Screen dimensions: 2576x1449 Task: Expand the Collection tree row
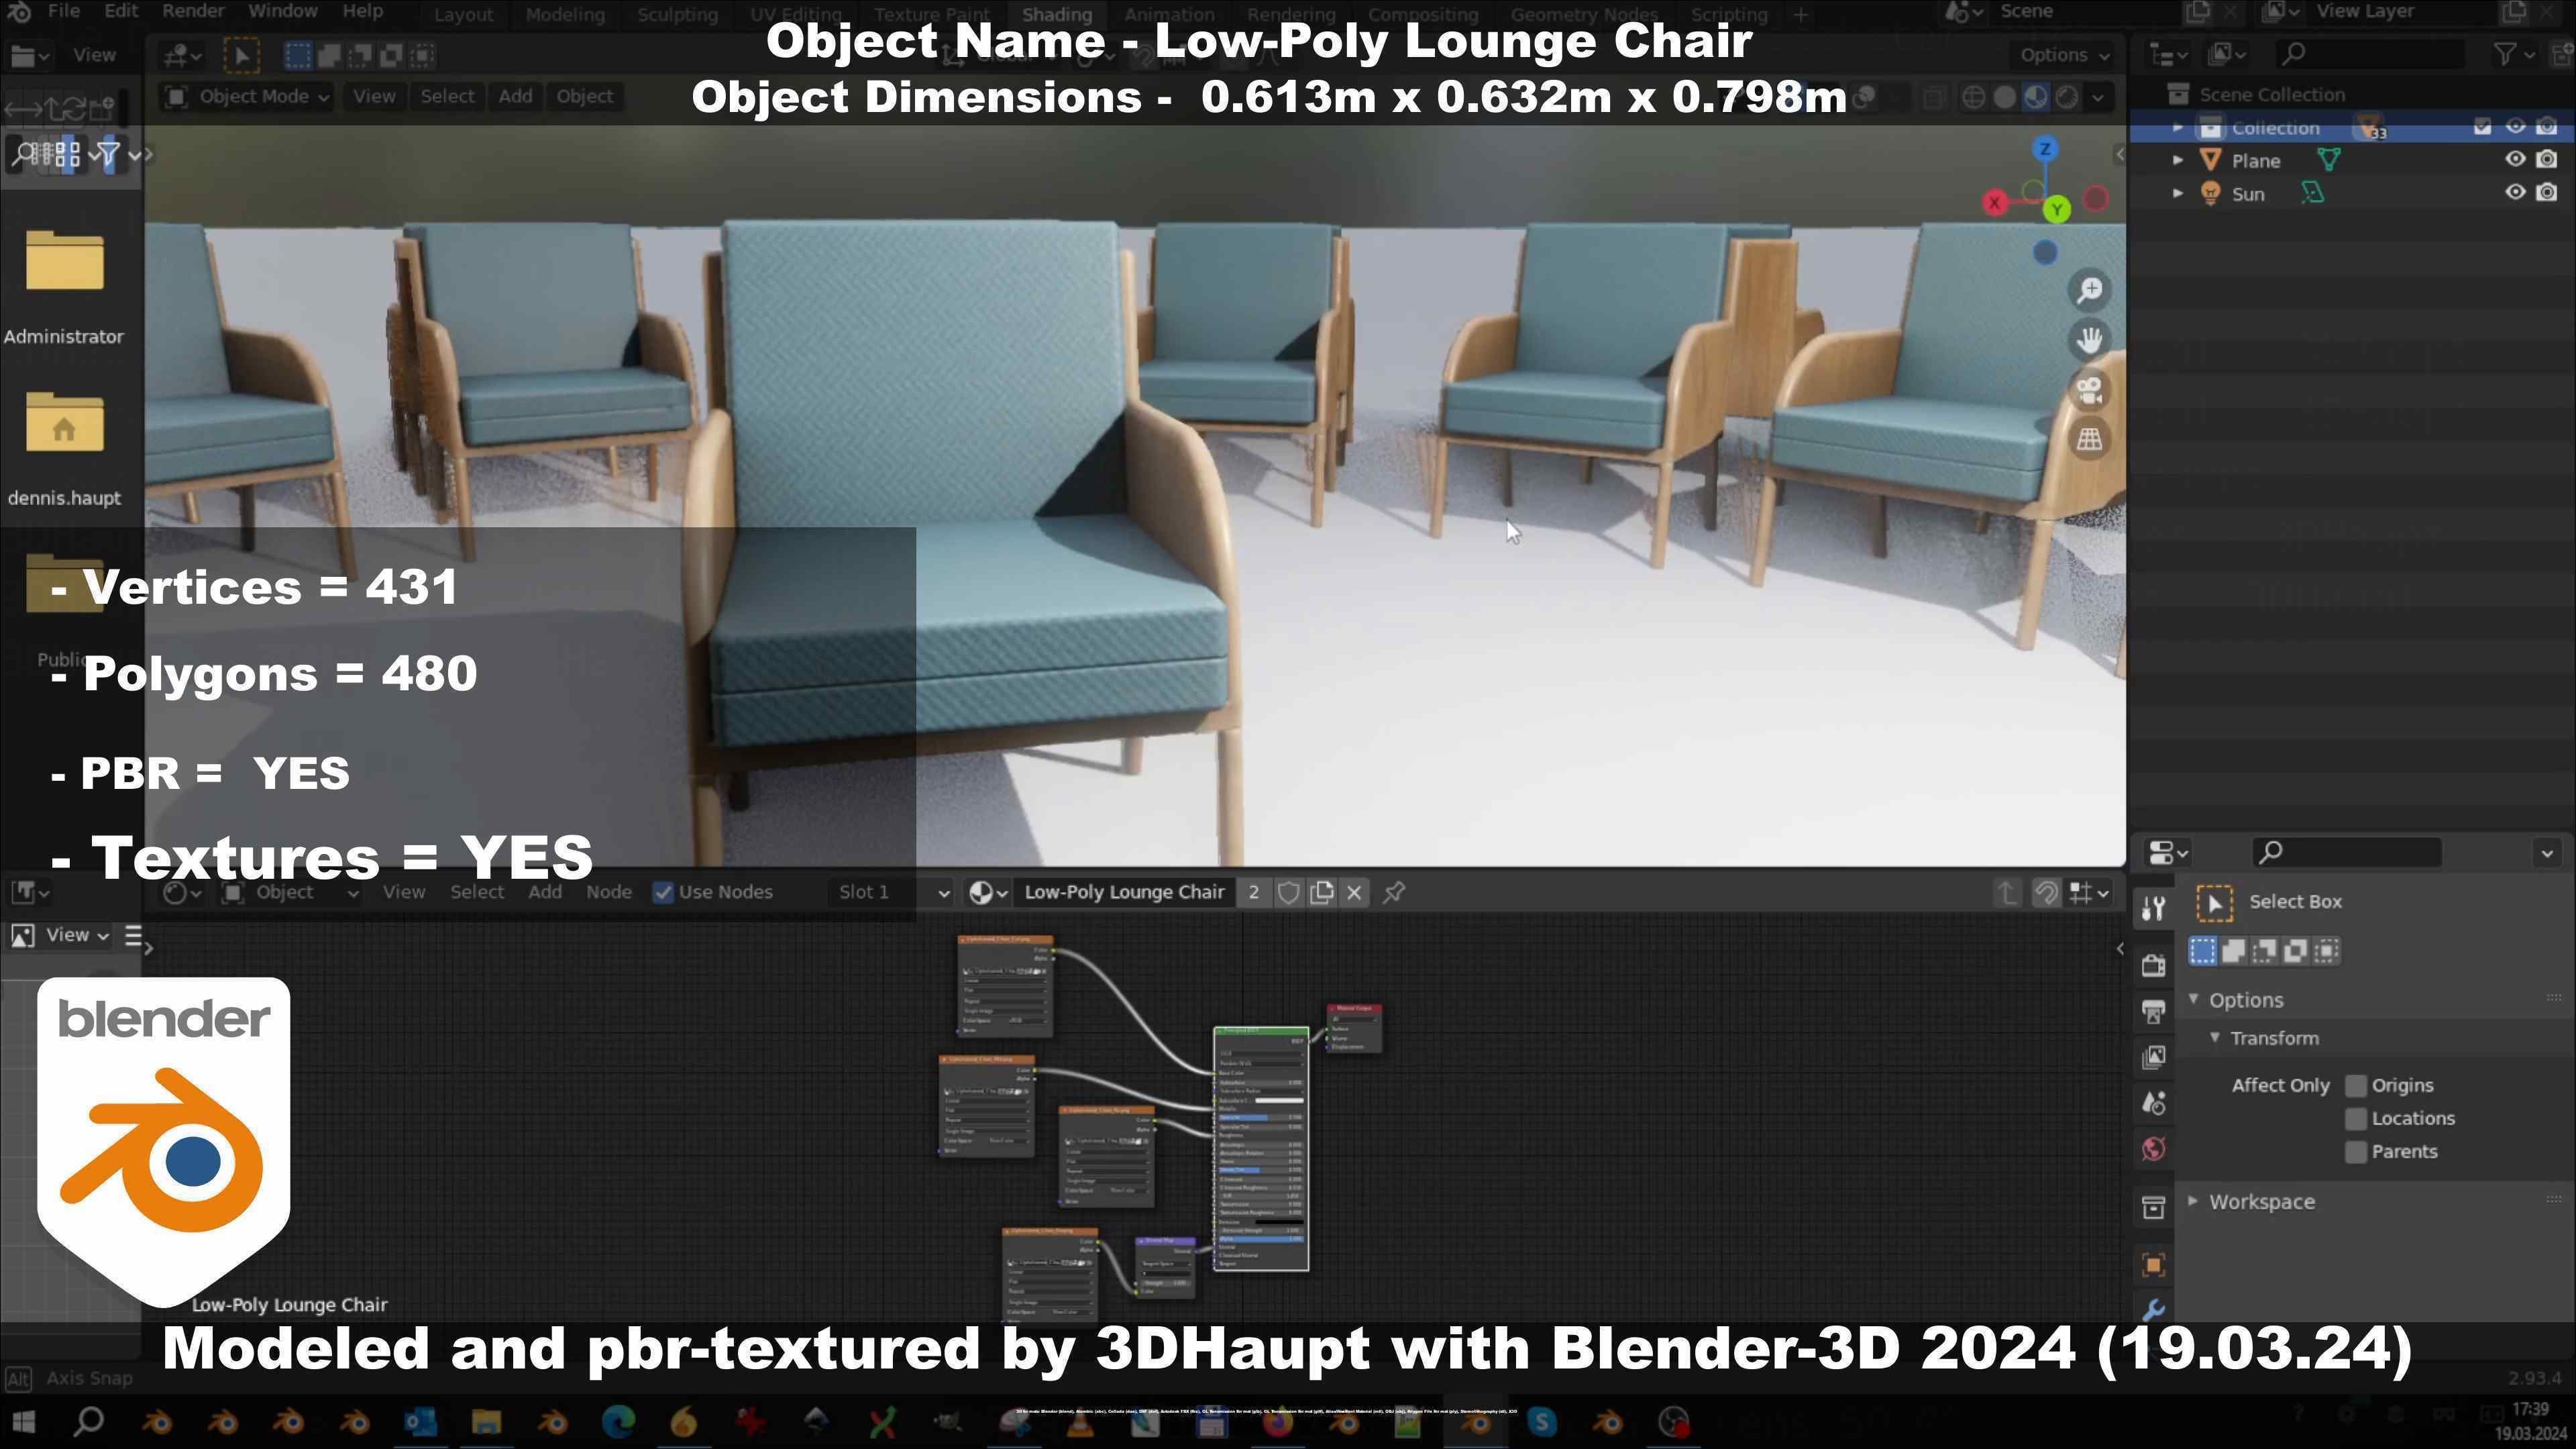click(x=2178, y=128)
